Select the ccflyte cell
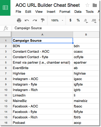This screenshot has height=127, width=101. point(86,57)
